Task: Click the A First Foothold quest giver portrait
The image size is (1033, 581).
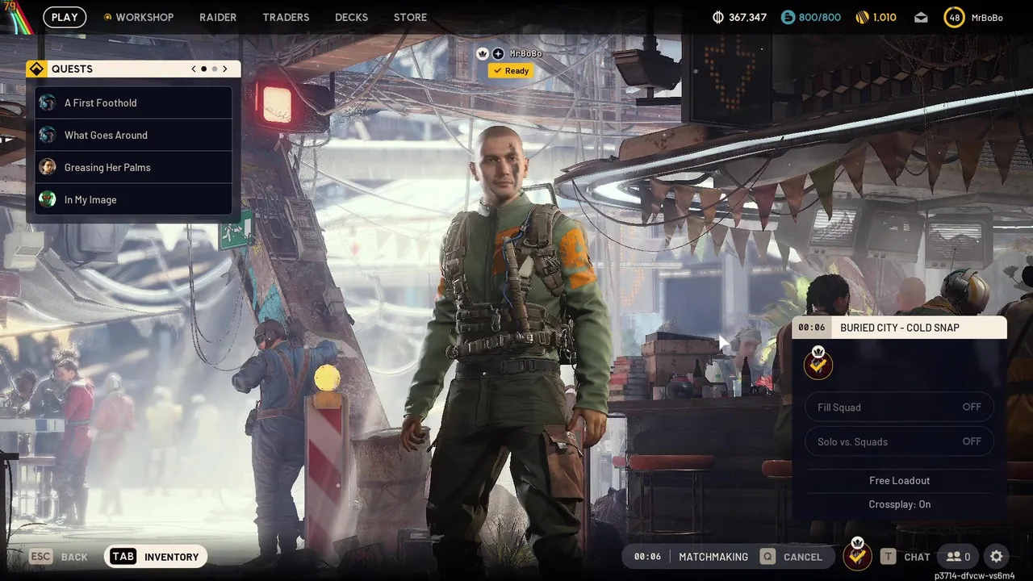Action: click(x=48, y=102)
